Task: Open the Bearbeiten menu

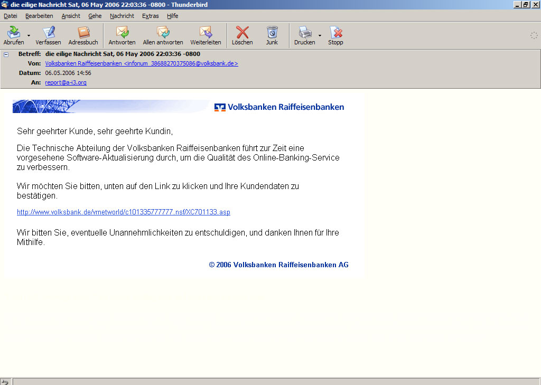Action: [39, 16]
